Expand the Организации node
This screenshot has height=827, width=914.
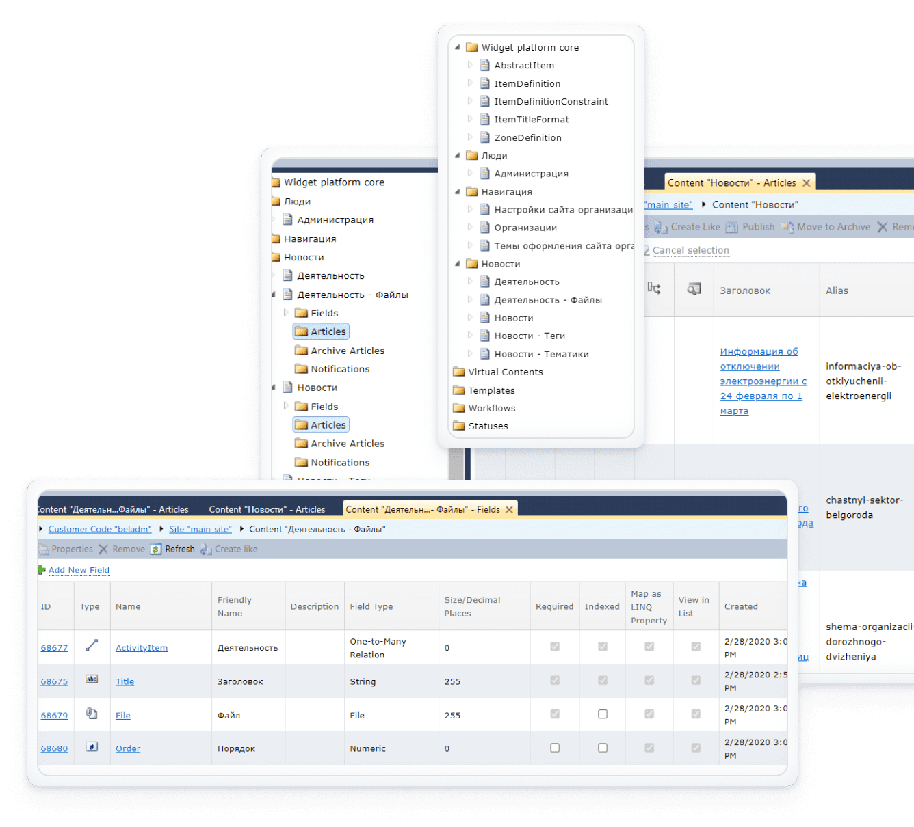click(x=470, y=228)
